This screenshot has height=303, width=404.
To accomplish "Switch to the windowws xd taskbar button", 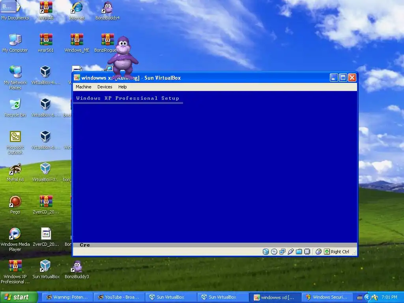I will point(275,297).
